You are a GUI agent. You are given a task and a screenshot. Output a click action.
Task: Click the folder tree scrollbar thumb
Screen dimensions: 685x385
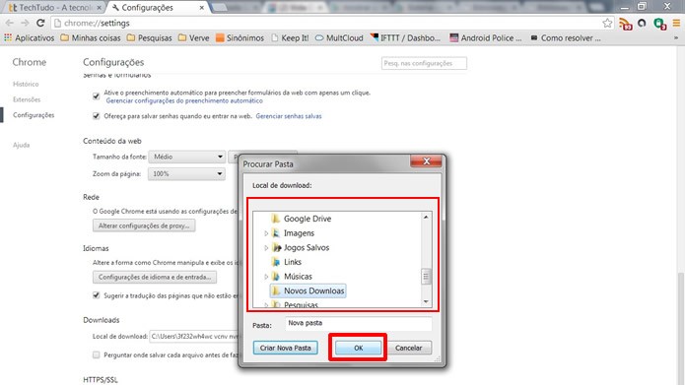tap(426, 277)
